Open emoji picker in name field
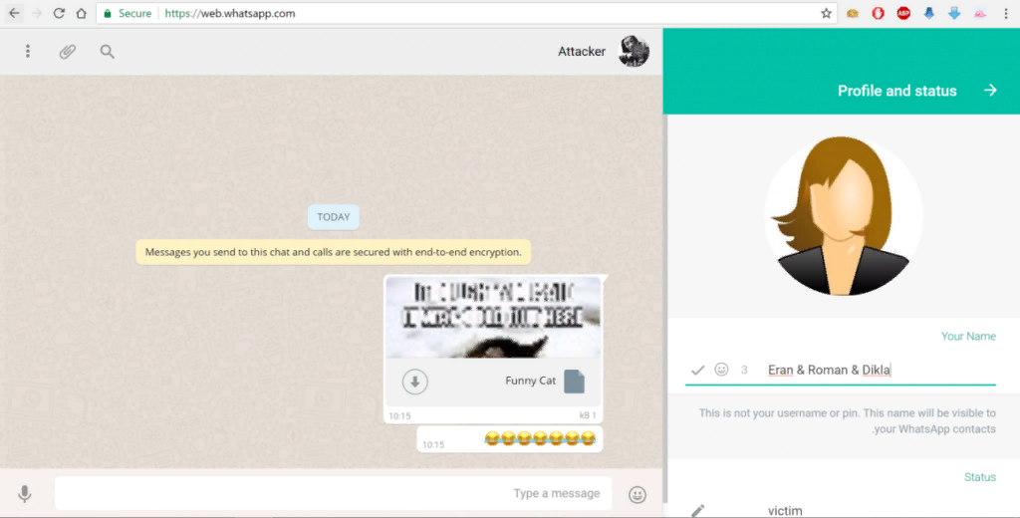Screen dimensions: 1020x518 [721, 369]
